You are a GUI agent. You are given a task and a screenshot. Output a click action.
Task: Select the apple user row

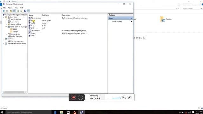(33, 23)
